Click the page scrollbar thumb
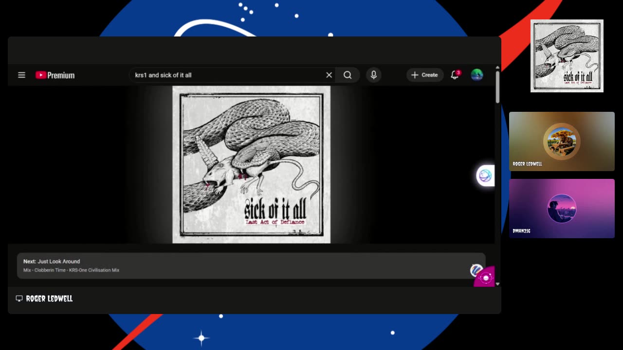 click(497, 87)
